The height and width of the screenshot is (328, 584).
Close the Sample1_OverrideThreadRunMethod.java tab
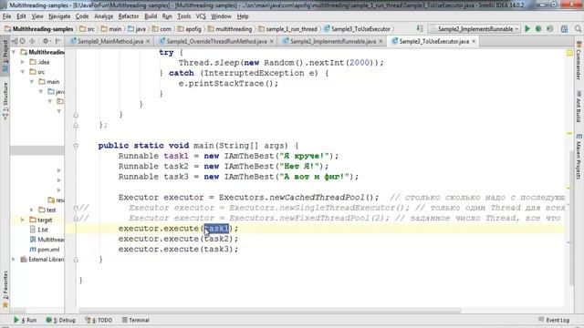point(272,41)
